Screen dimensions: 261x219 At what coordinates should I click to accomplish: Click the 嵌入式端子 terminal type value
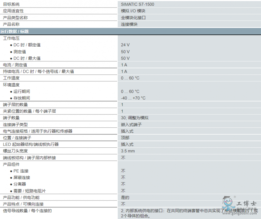pos(131,125)
